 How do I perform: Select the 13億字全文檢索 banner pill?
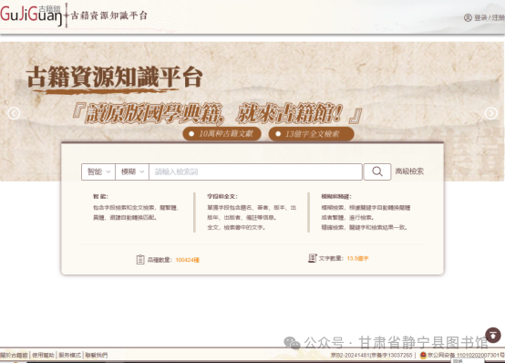pos(311,134)
